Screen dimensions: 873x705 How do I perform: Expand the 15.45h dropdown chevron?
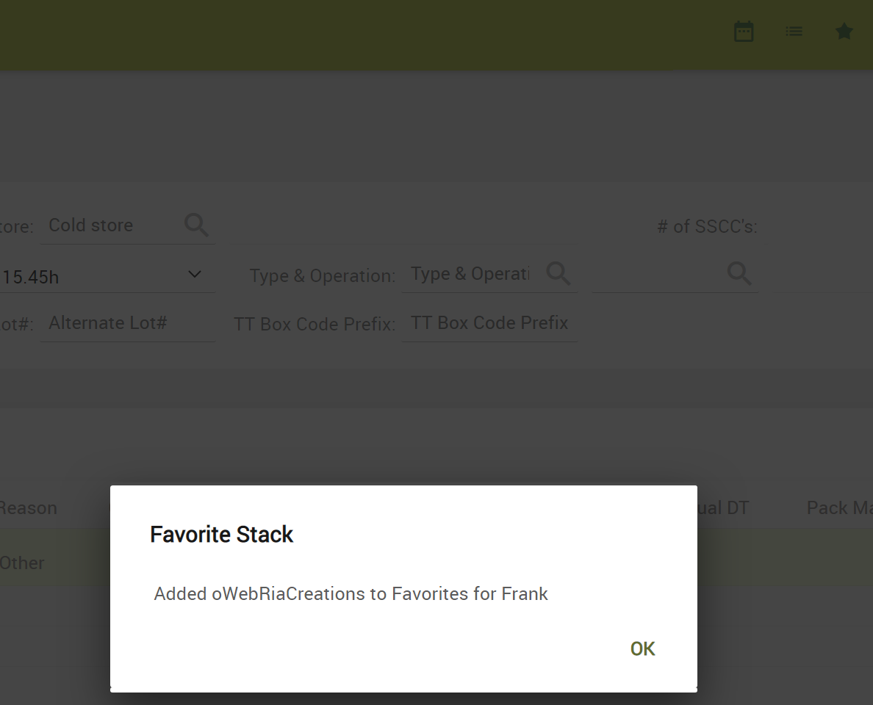(x=194, y=275)
